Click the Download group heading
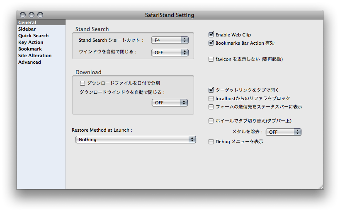The width and height of the screenshot is (340, 212). [88, 72]
